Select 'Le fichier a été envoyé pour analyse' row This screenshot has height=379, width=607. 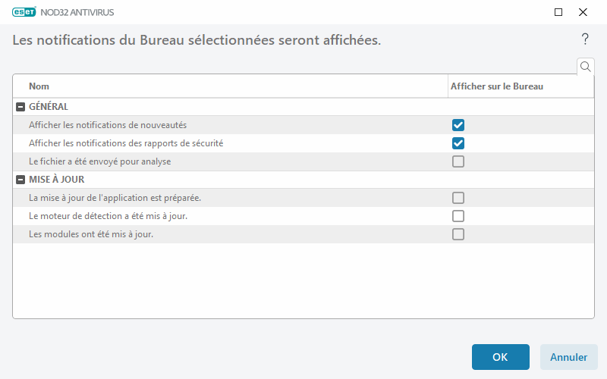(x=99, y=161)
